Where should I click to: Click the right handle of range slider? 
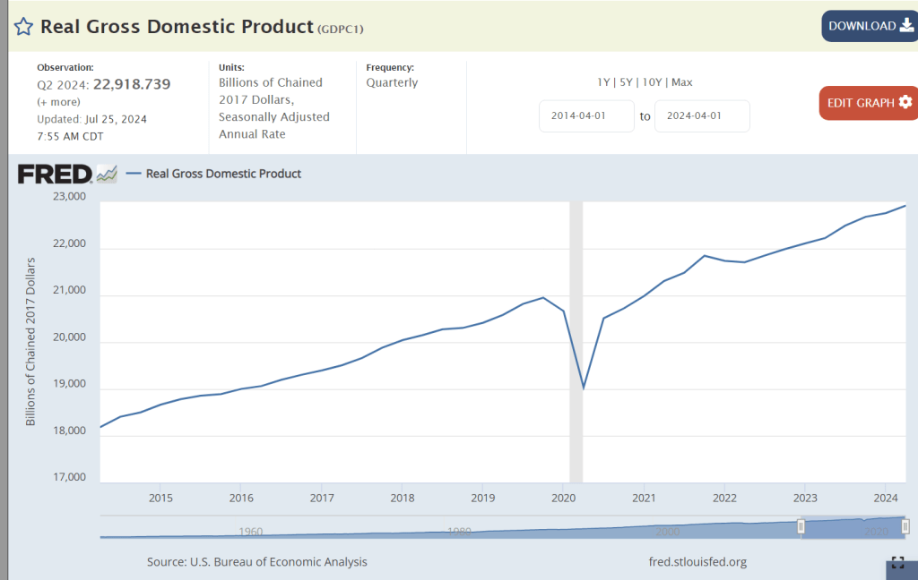(x=905, y=526)
